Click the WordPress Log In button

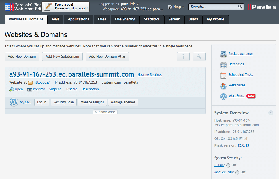(x=42, y=102)
